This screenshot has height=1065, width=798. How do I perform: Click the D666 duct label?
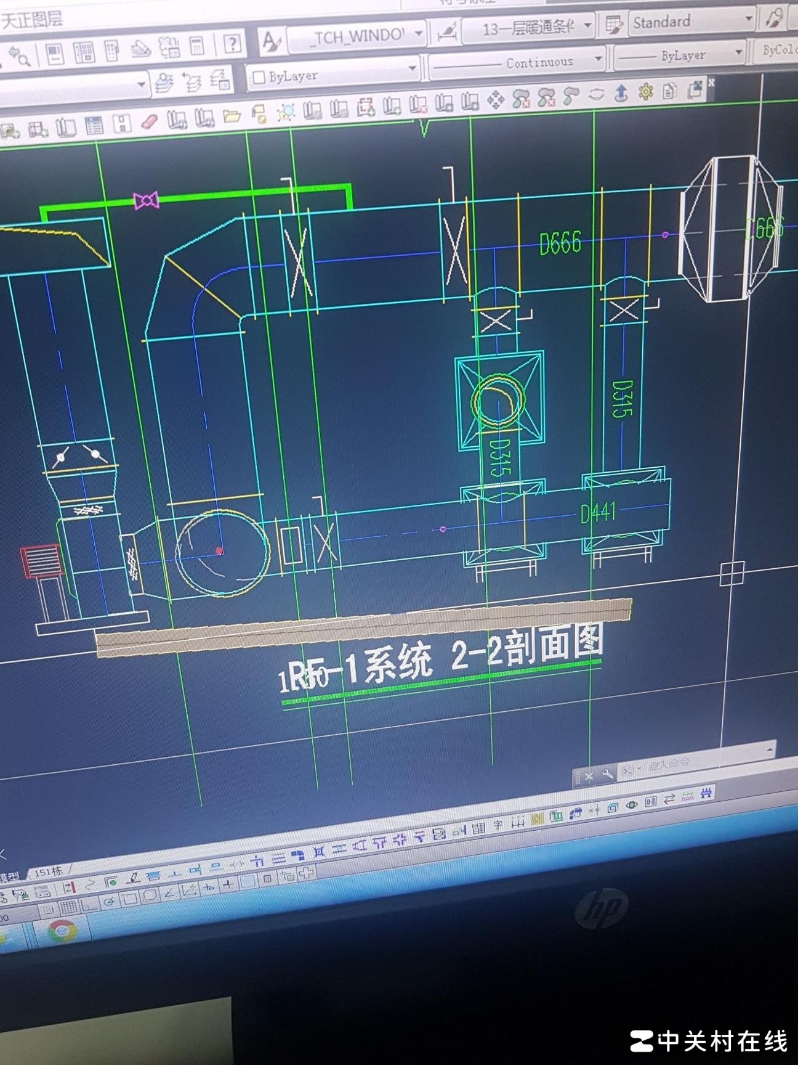coord(560,243)
